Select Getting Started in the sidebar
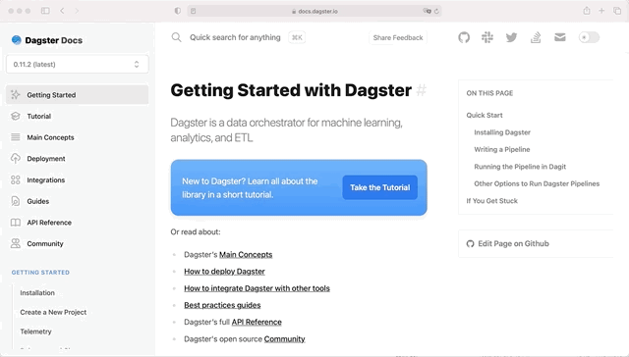This screenshot has height=357, width=629. pyautogui.click(x=78, y=95)
